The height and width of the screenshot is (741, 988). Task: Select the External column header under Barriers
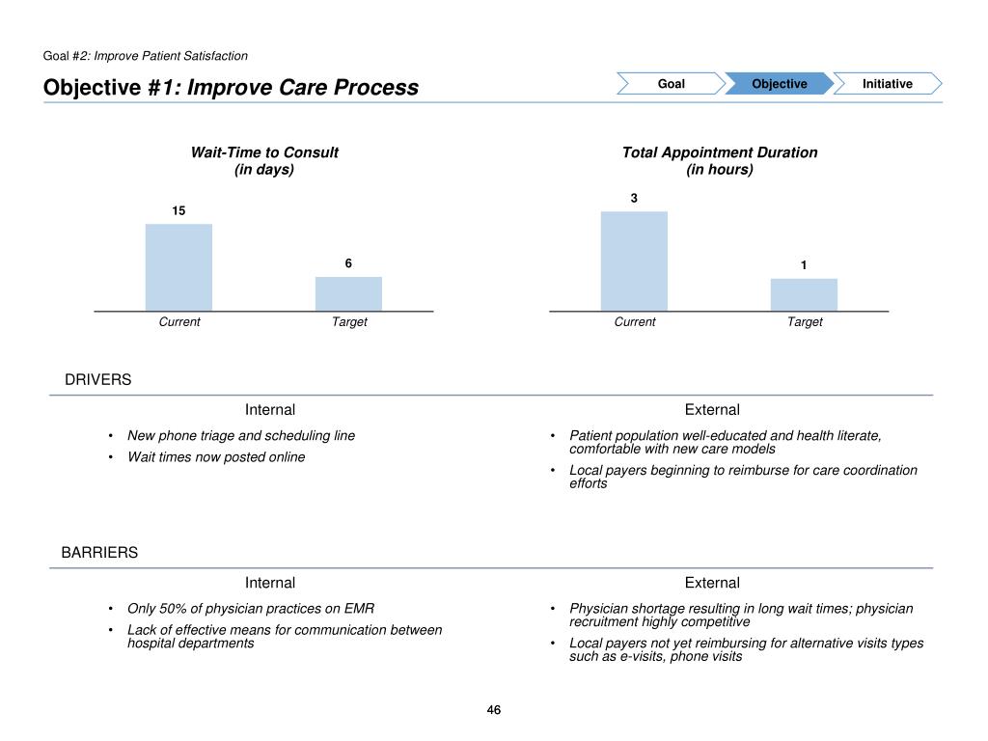(x=712, y=583)
